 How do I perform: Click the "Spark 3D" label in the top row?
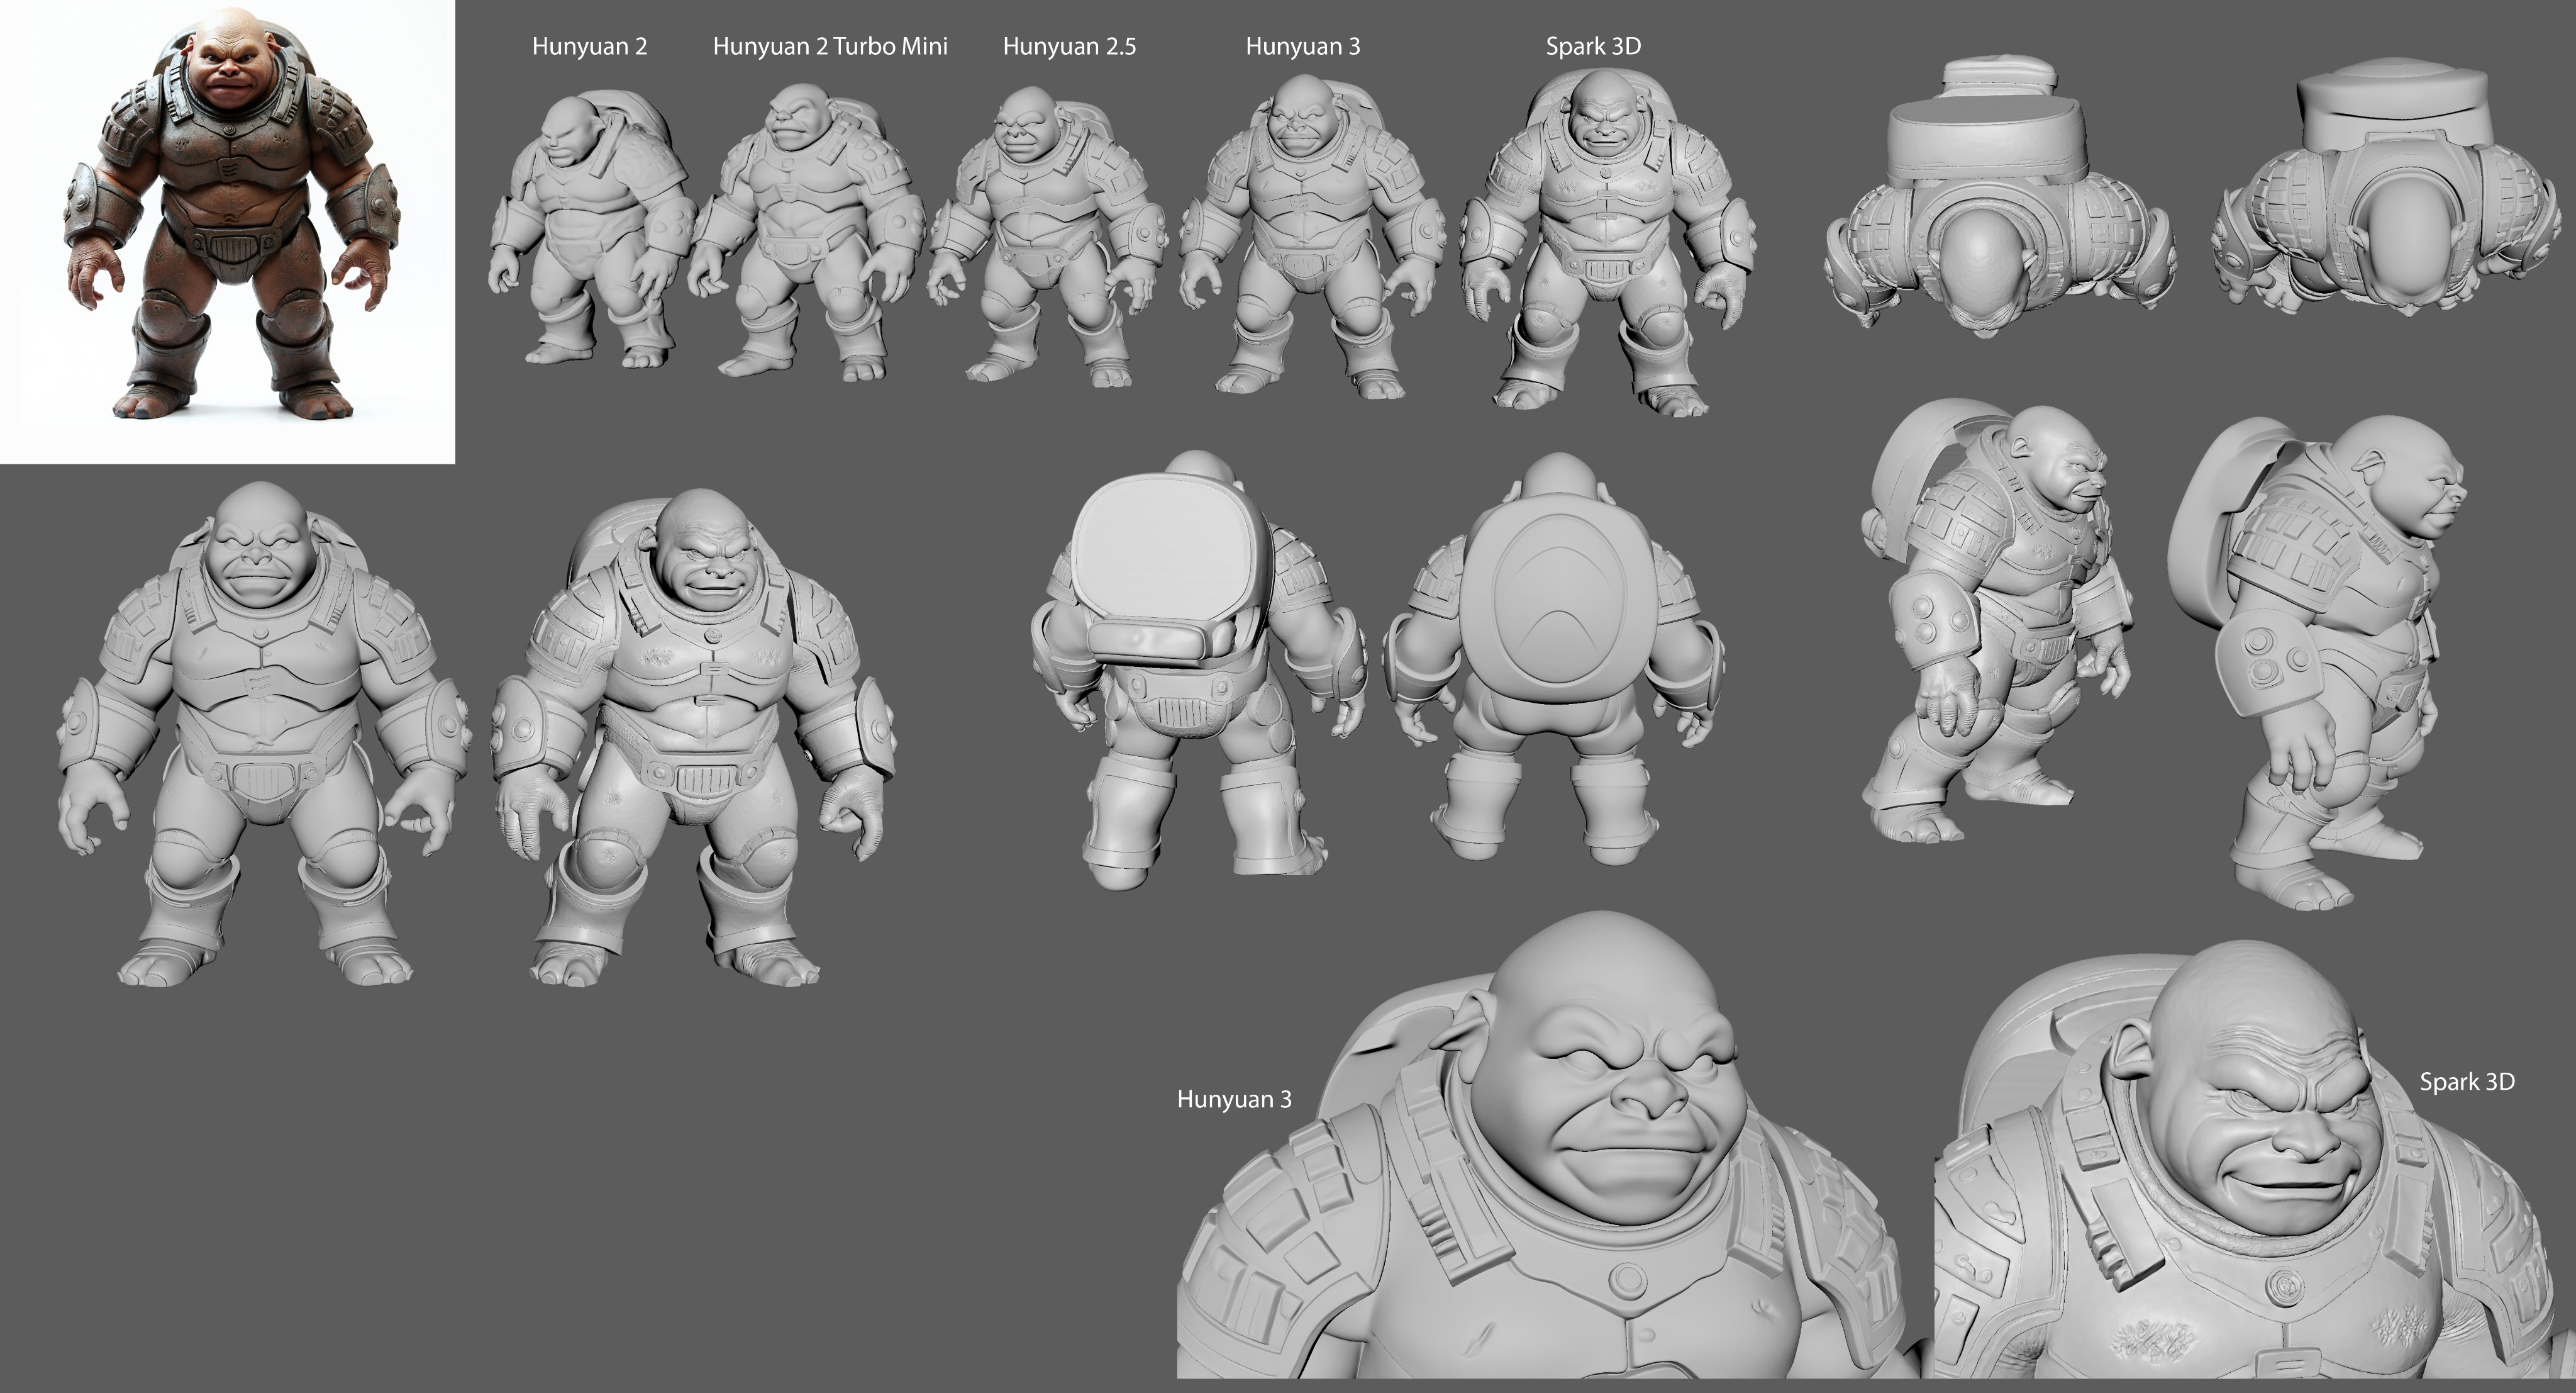coord(1593,46)
